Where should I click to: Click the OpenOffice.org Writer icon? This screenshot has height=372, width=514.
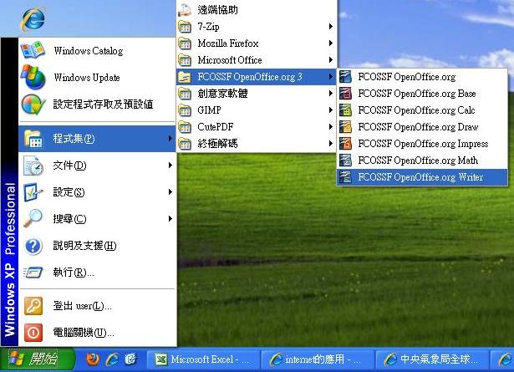click(x=345, y=177)
